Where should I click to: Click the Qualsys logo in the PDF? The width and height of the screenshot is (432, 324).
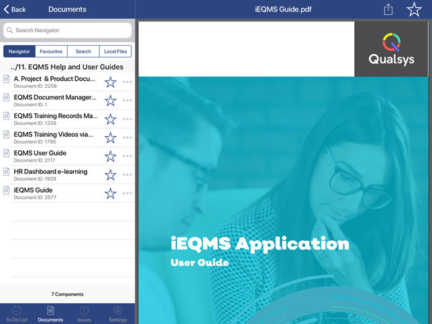click(391, 49)
